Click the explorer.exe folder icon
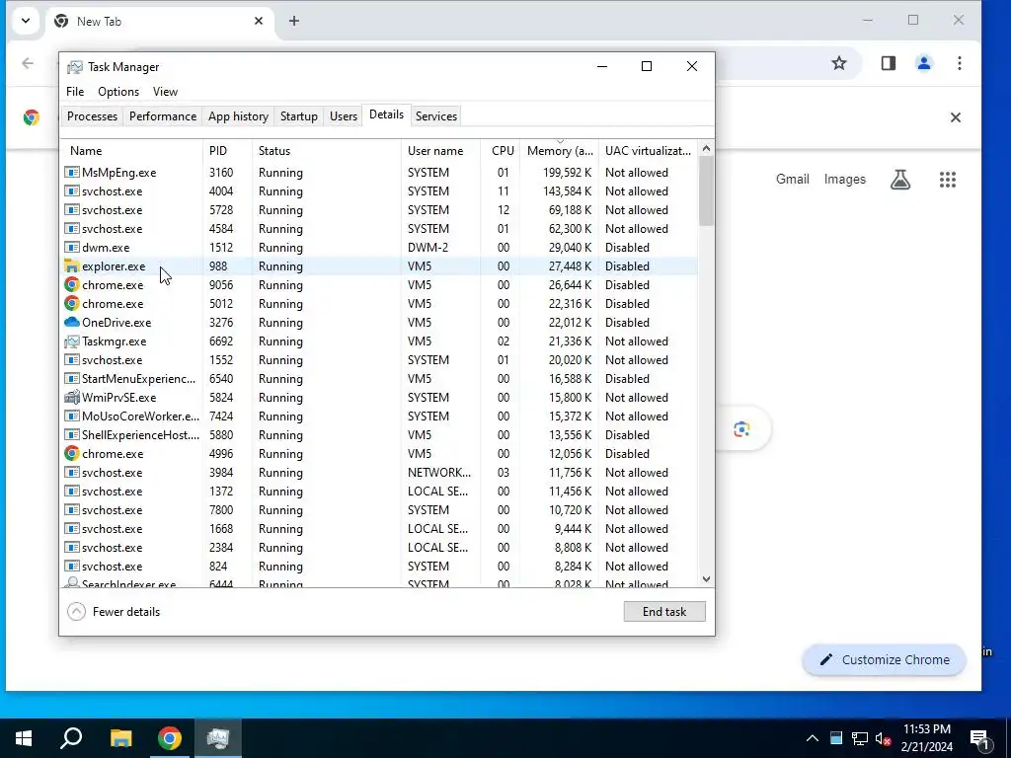The image size is (1011, 758). [x=71, y=266]
